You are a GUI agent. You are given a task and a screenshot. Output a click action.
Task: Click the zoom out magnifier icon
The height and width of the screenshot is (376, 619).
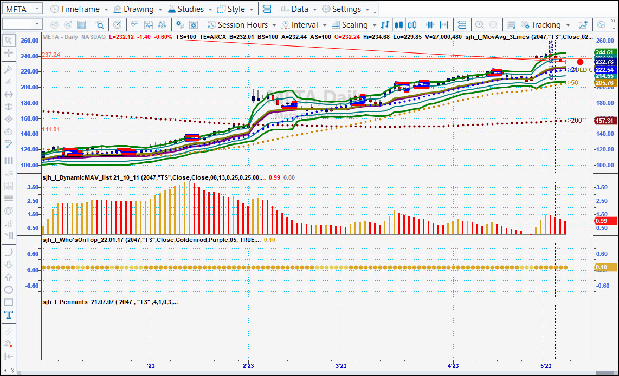[x=493, y=25]
